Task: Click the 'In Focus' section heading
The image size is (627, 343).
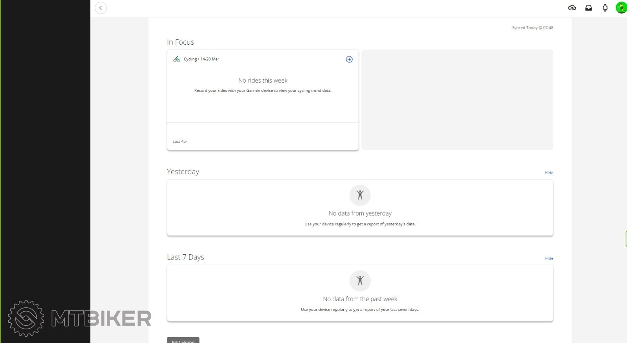Action: 180,42
